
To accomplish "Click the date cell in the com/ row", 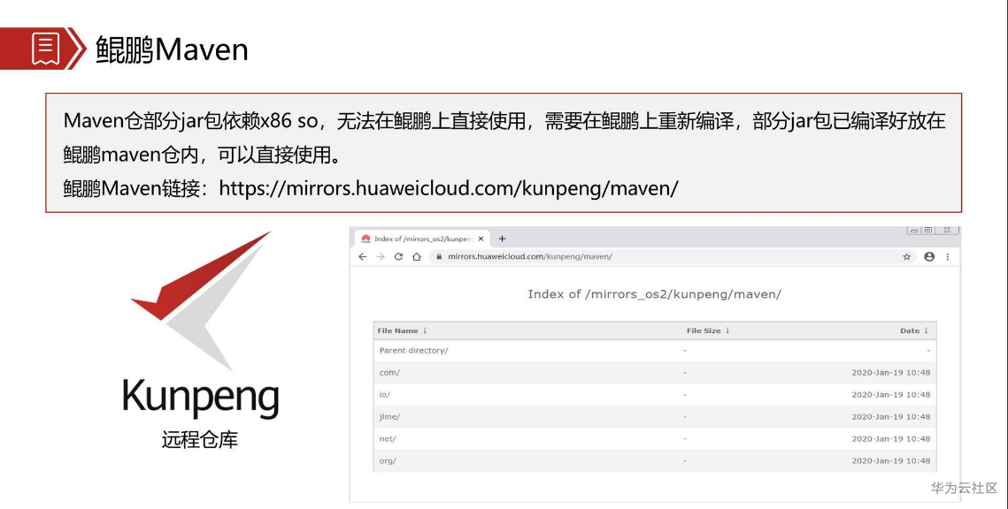I will 891,372.
